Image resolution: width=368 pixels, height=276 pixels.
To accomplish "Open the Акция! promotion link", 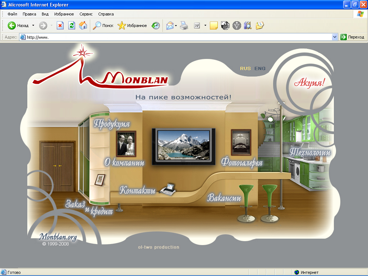I will click(309, 83).
